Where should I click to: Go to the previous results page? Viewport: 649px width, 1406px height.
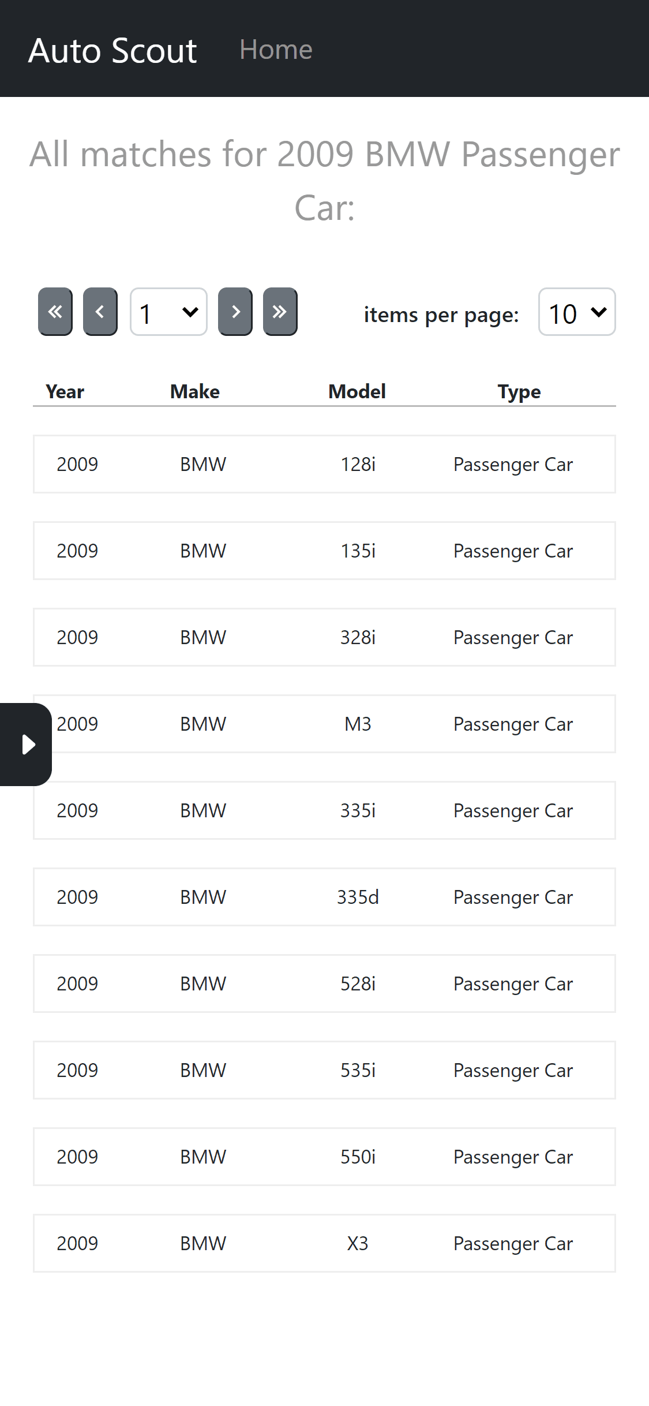click(100, 312)
